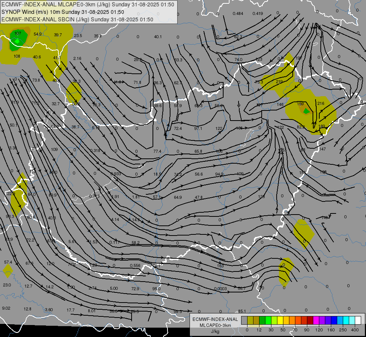This screenshot has width=366, height=337.
Task: Click the pure blue legend swatch
Action: point(334,321)
